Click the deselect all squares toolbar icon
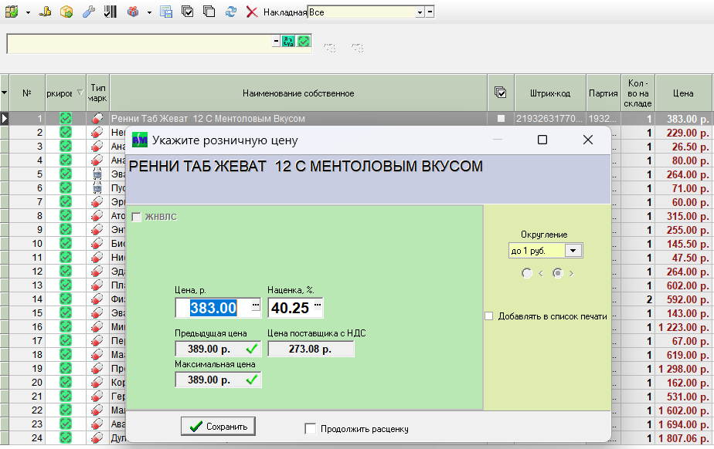This screenshot has width=714, height=449. click(209, 12)
